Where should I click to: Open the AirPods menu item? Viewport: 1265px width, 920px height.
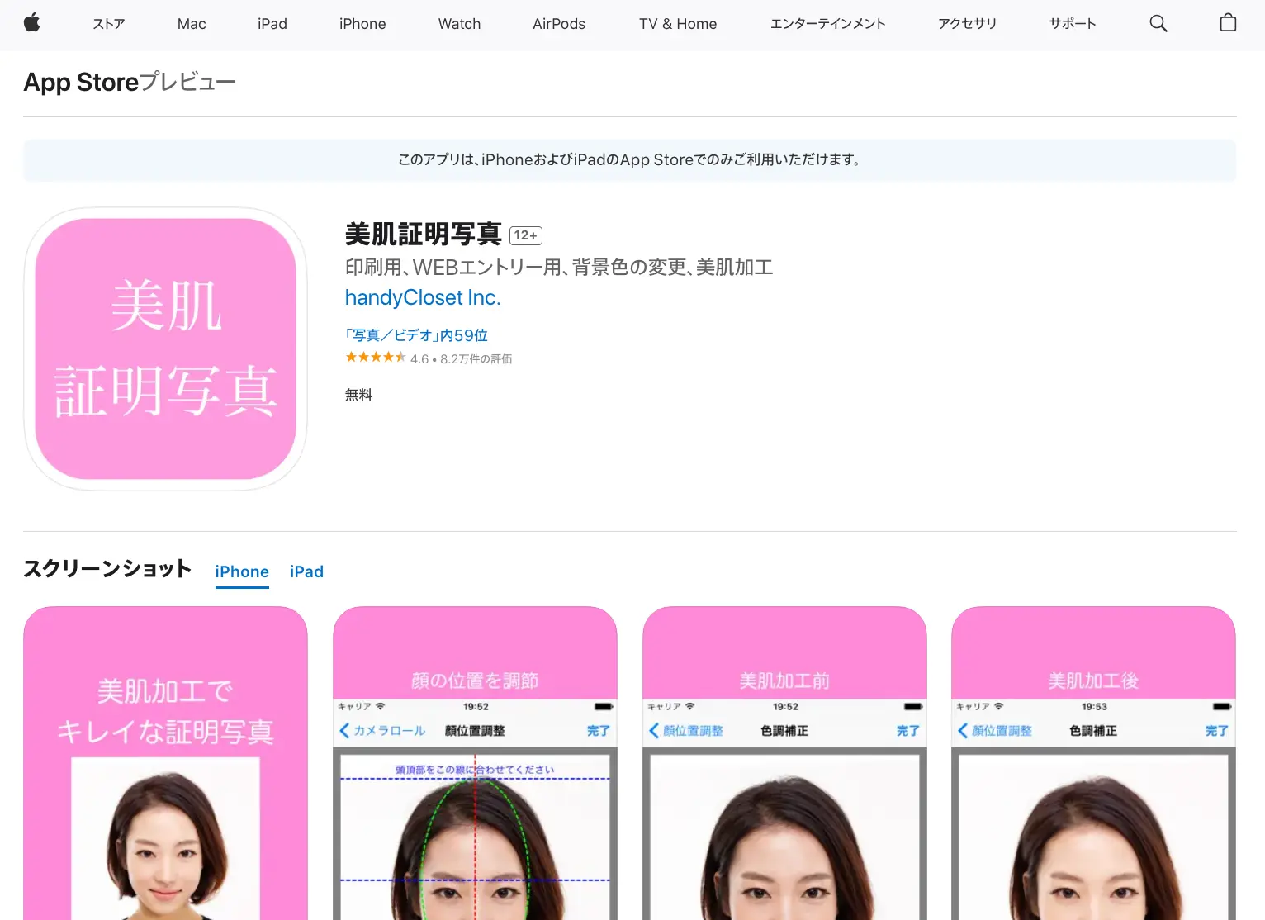click(x=559, y=24)
